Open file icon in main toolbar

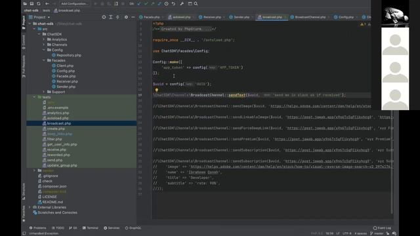tap(25, 4)
